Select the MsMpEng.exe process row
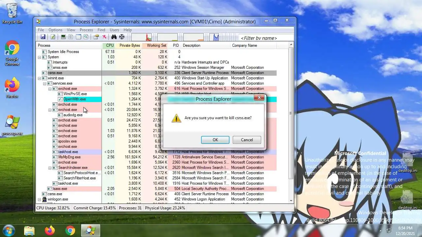 (156, 157)
